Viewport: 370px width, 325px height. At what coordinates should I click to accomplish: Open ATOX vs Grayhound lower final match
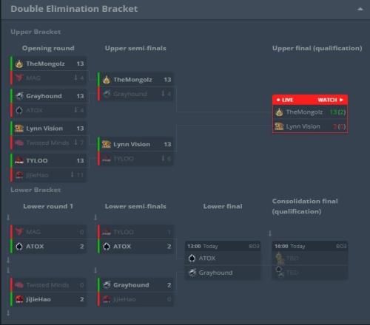(223, 260)
